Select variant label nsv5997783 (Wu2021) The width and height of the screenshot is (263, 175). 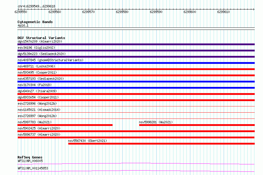tap(35, 122)
